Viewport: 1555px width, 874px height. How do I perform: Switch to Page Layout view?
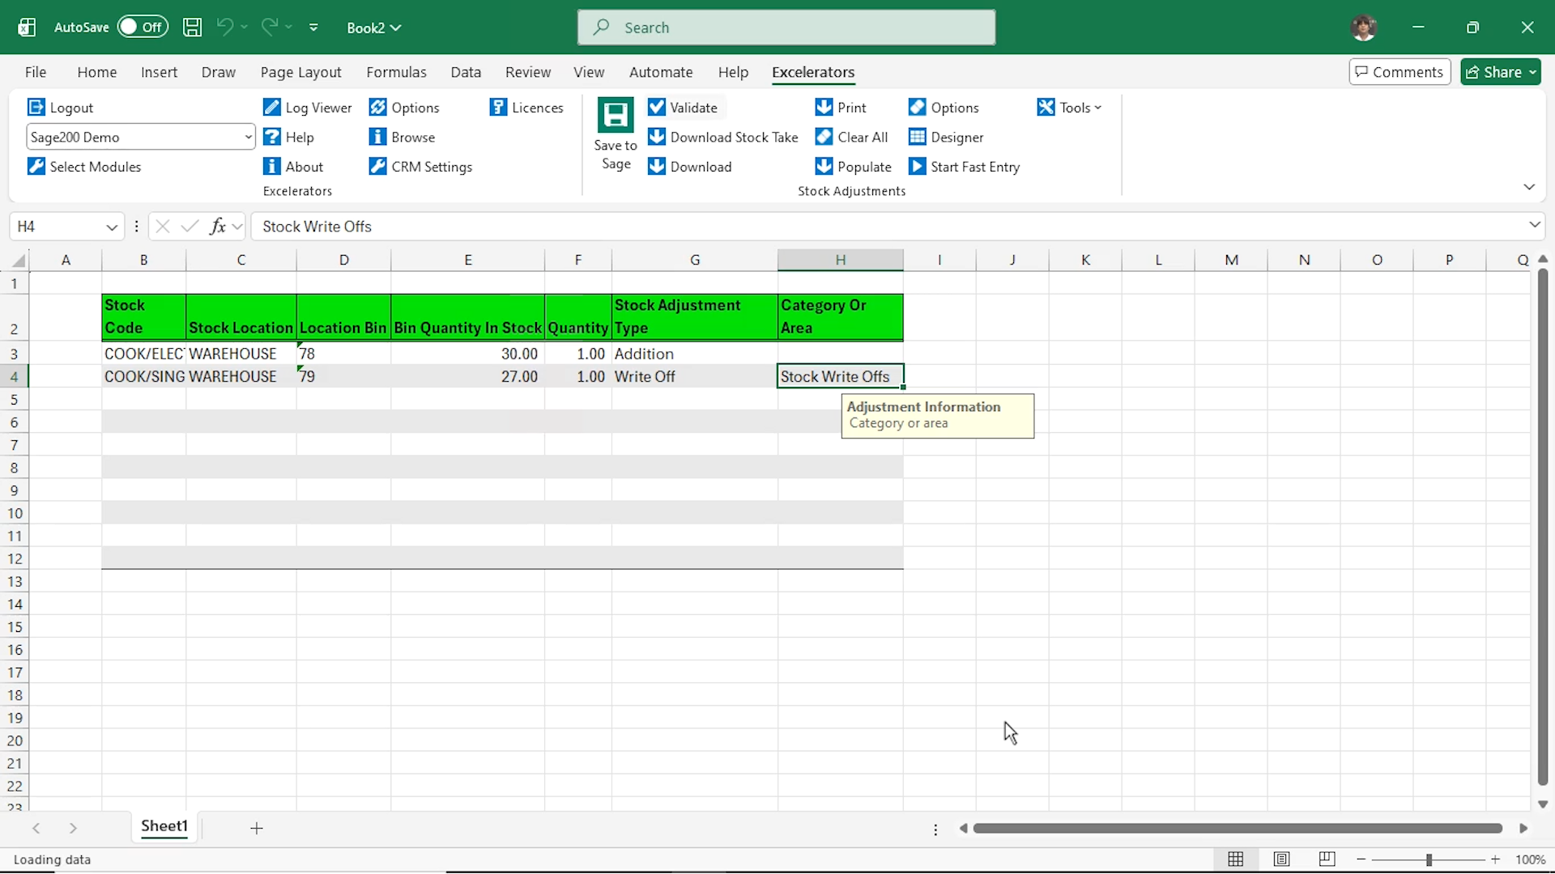(x=1281, y=859)
